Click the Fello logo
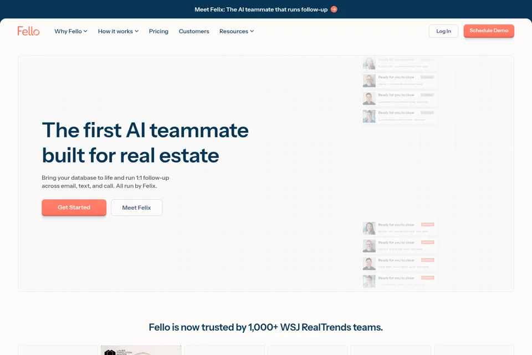 tap(28, 31)
